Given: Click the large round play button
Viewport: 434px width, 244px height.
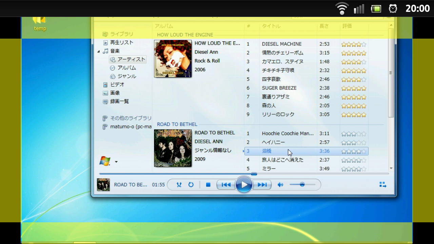Looking at the screenshot, I should [244, 185].
